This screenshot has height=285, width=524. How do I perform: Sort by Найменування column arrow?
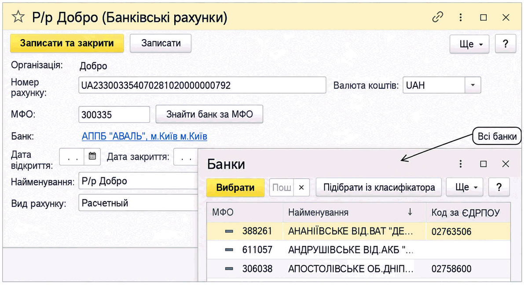point(410,212)
